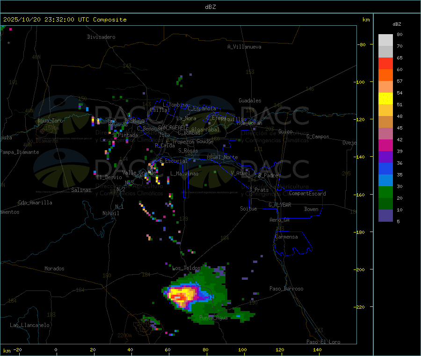Click the Tropezon map label
421x356 pixels.
(x=183, y=142)
